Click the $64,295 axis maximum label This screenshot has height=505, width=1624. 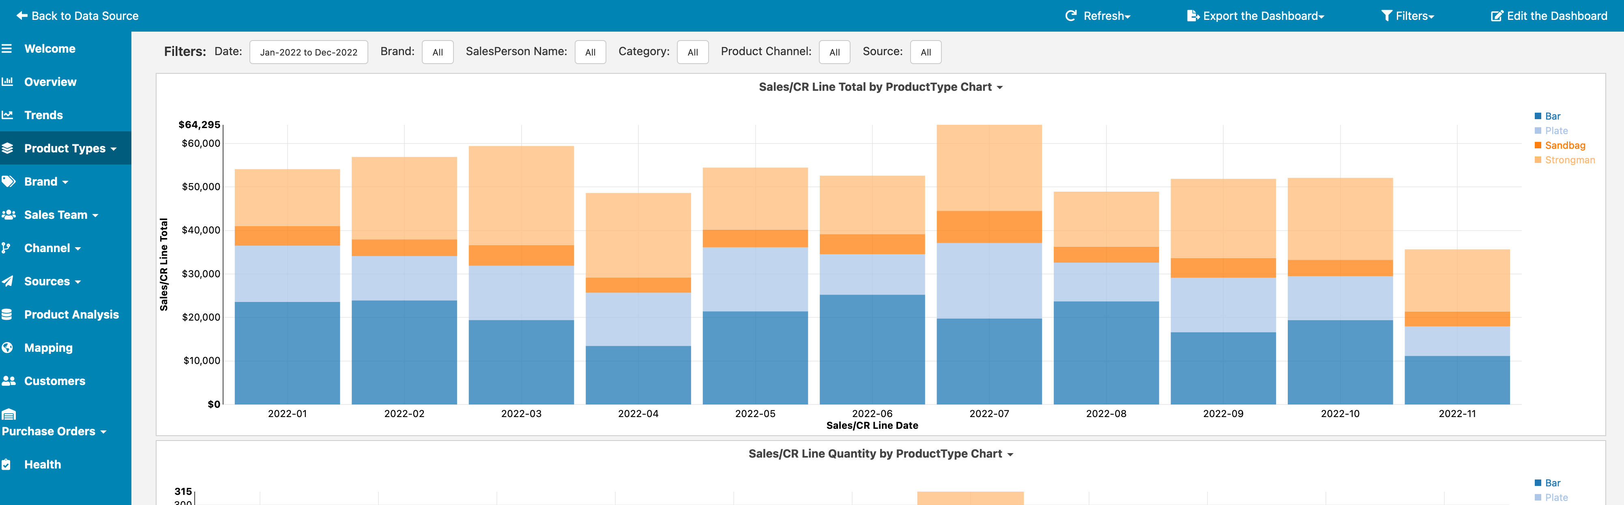[x=199, y=125]
